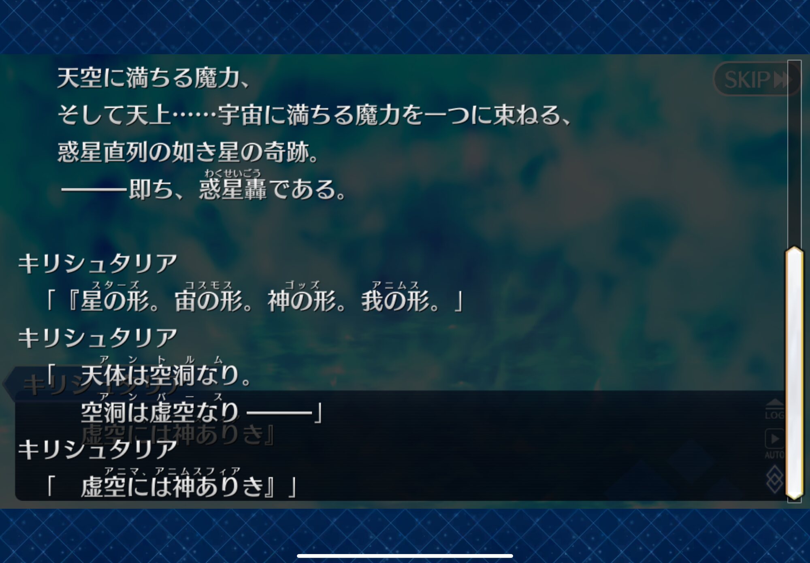Tap the SKIP button
This screenshot has height=563, width=810.
756,79
